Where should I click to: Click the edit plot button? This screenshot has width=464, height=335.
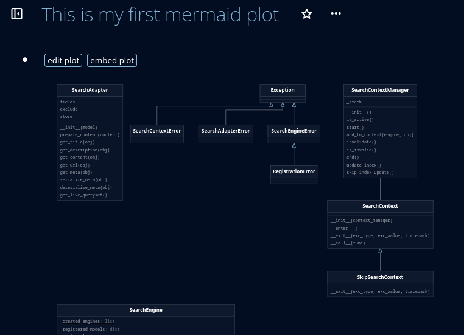[63, 60]
